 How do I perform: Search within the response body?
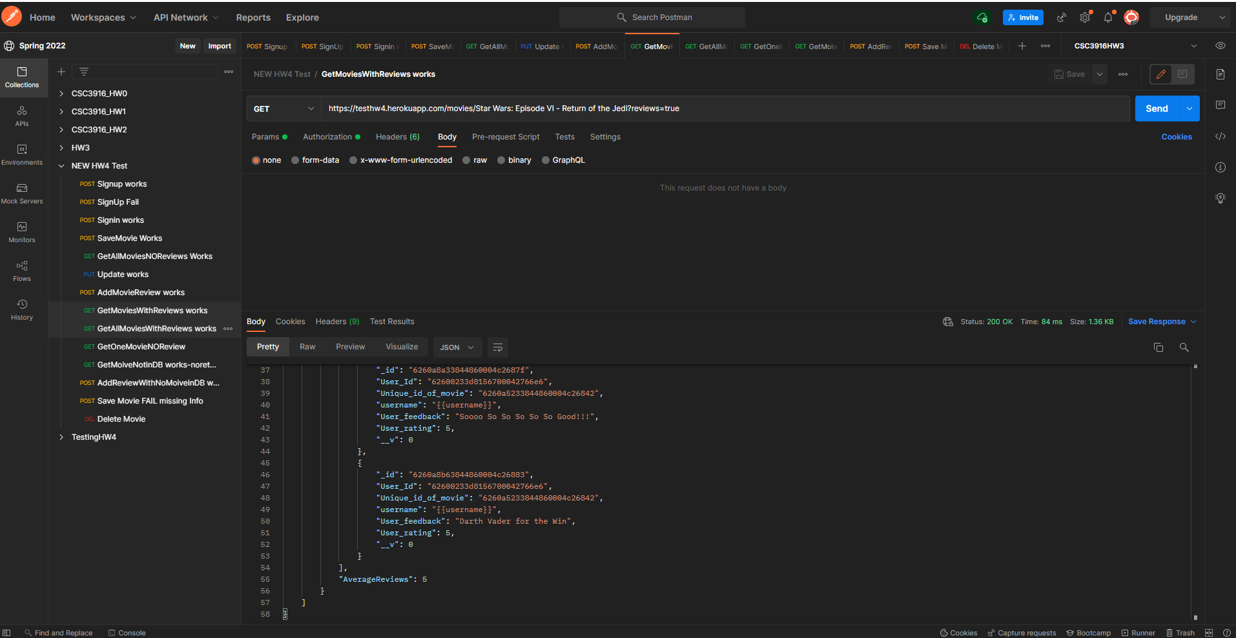1184,347
